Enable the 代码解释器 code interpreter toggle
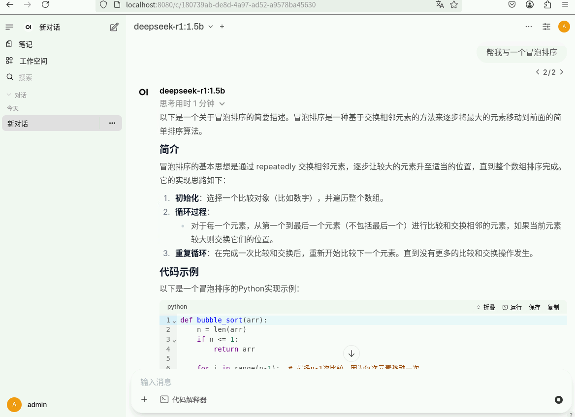 click(x=185, y=399)
